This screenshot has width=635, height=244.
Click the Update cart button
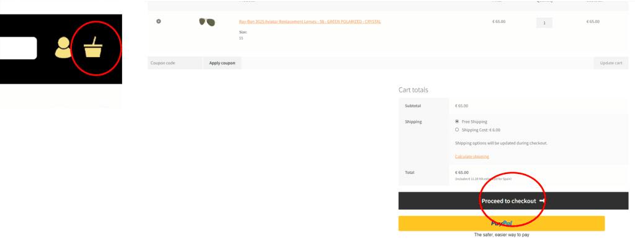click(x=611, y=63)
